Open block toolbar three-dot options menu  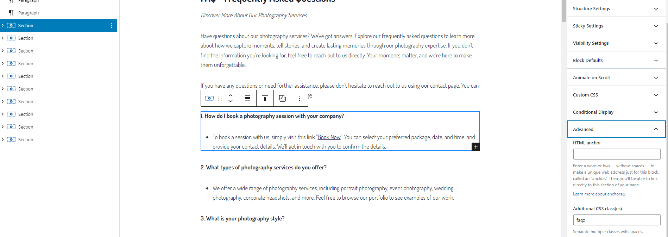[300, 98]
